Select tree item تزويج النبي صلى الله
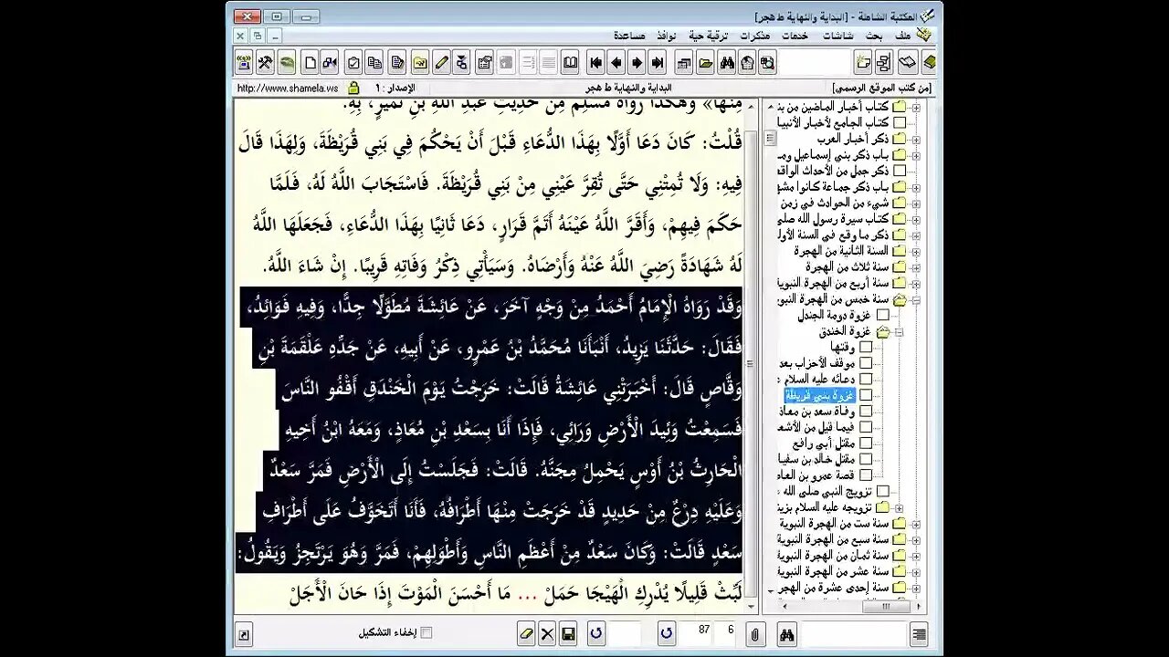 [x=827, y=491]
